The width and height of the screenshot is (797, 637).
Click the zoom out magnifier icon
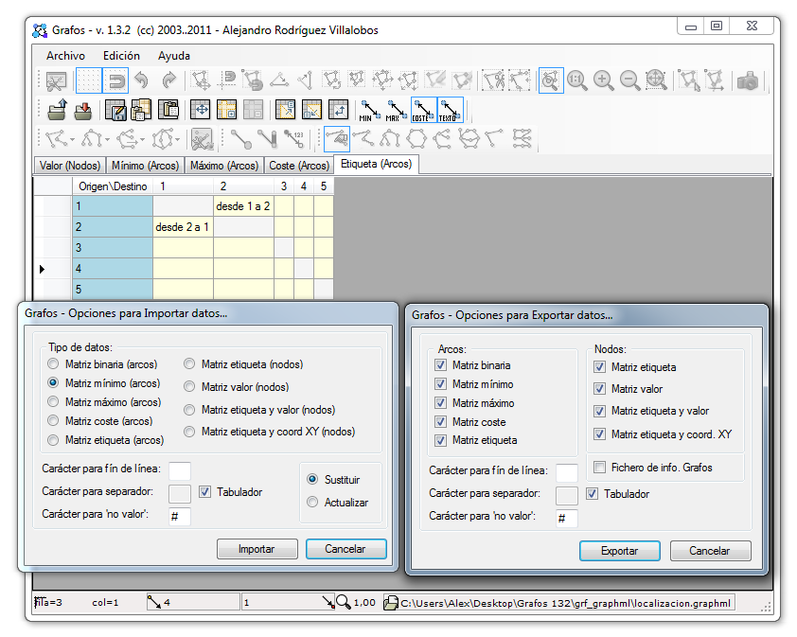(x=629, y=81)
